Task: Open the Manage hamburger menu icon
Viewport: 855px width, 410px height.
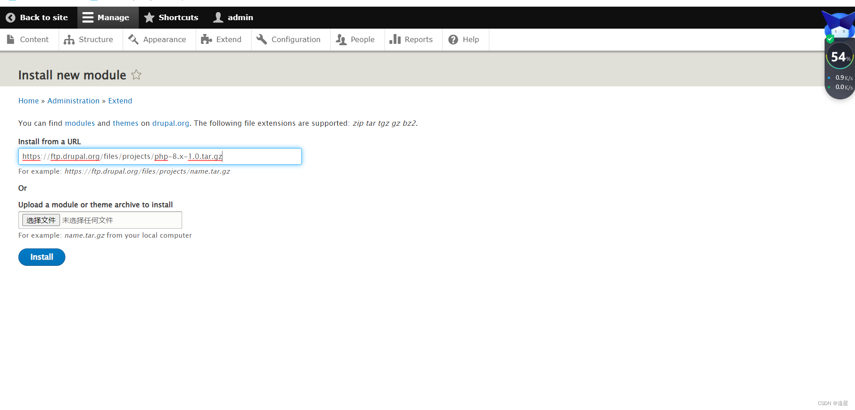Action: (x=88, y=17)
